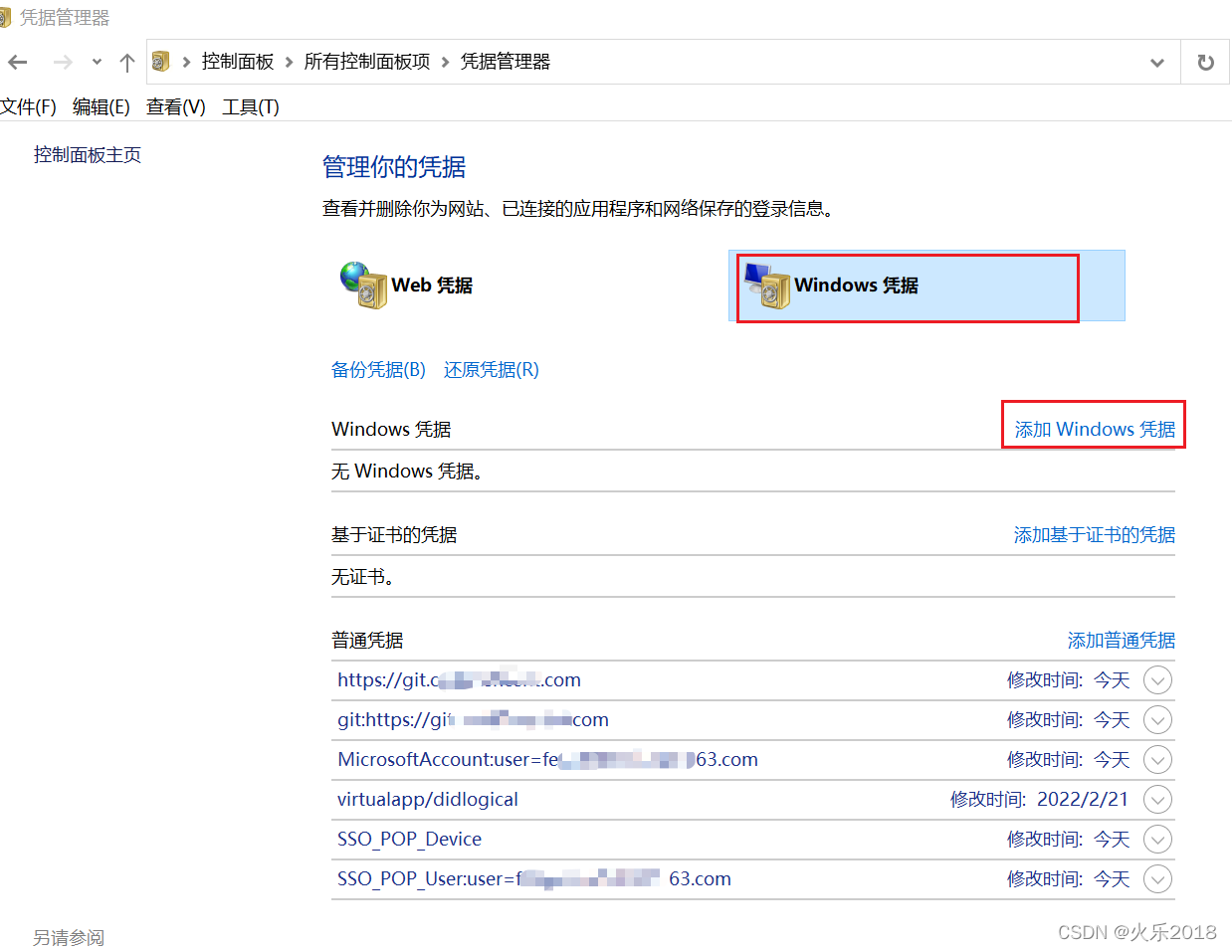
Task: Click the 普通凭据 section header
Action: click(367, 641)
